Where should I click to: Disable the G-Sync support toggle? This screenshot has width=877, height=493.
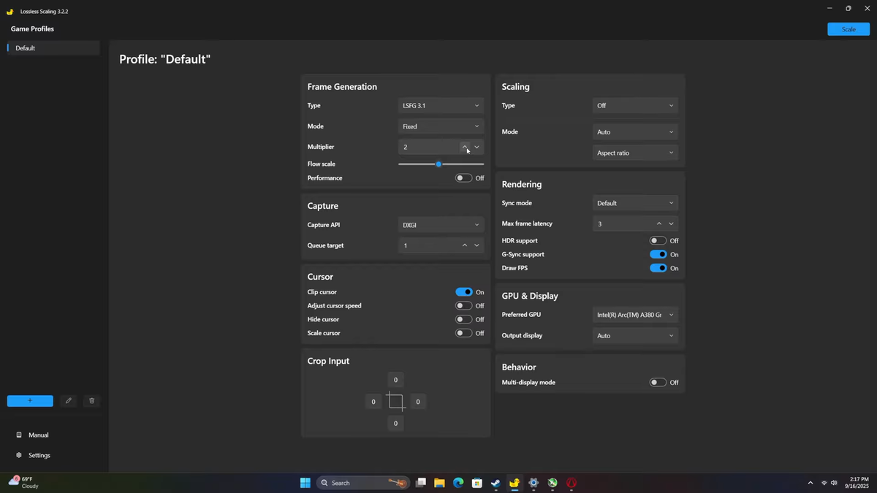[658, 254]
